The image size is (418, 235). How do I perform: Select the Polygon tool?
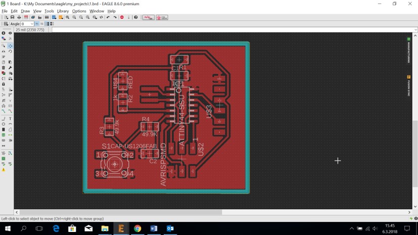10,129
